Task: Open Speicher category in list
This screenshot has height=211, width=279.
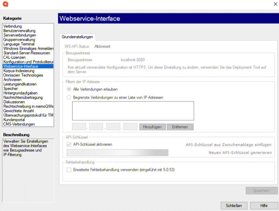Action: pos(28,88)
